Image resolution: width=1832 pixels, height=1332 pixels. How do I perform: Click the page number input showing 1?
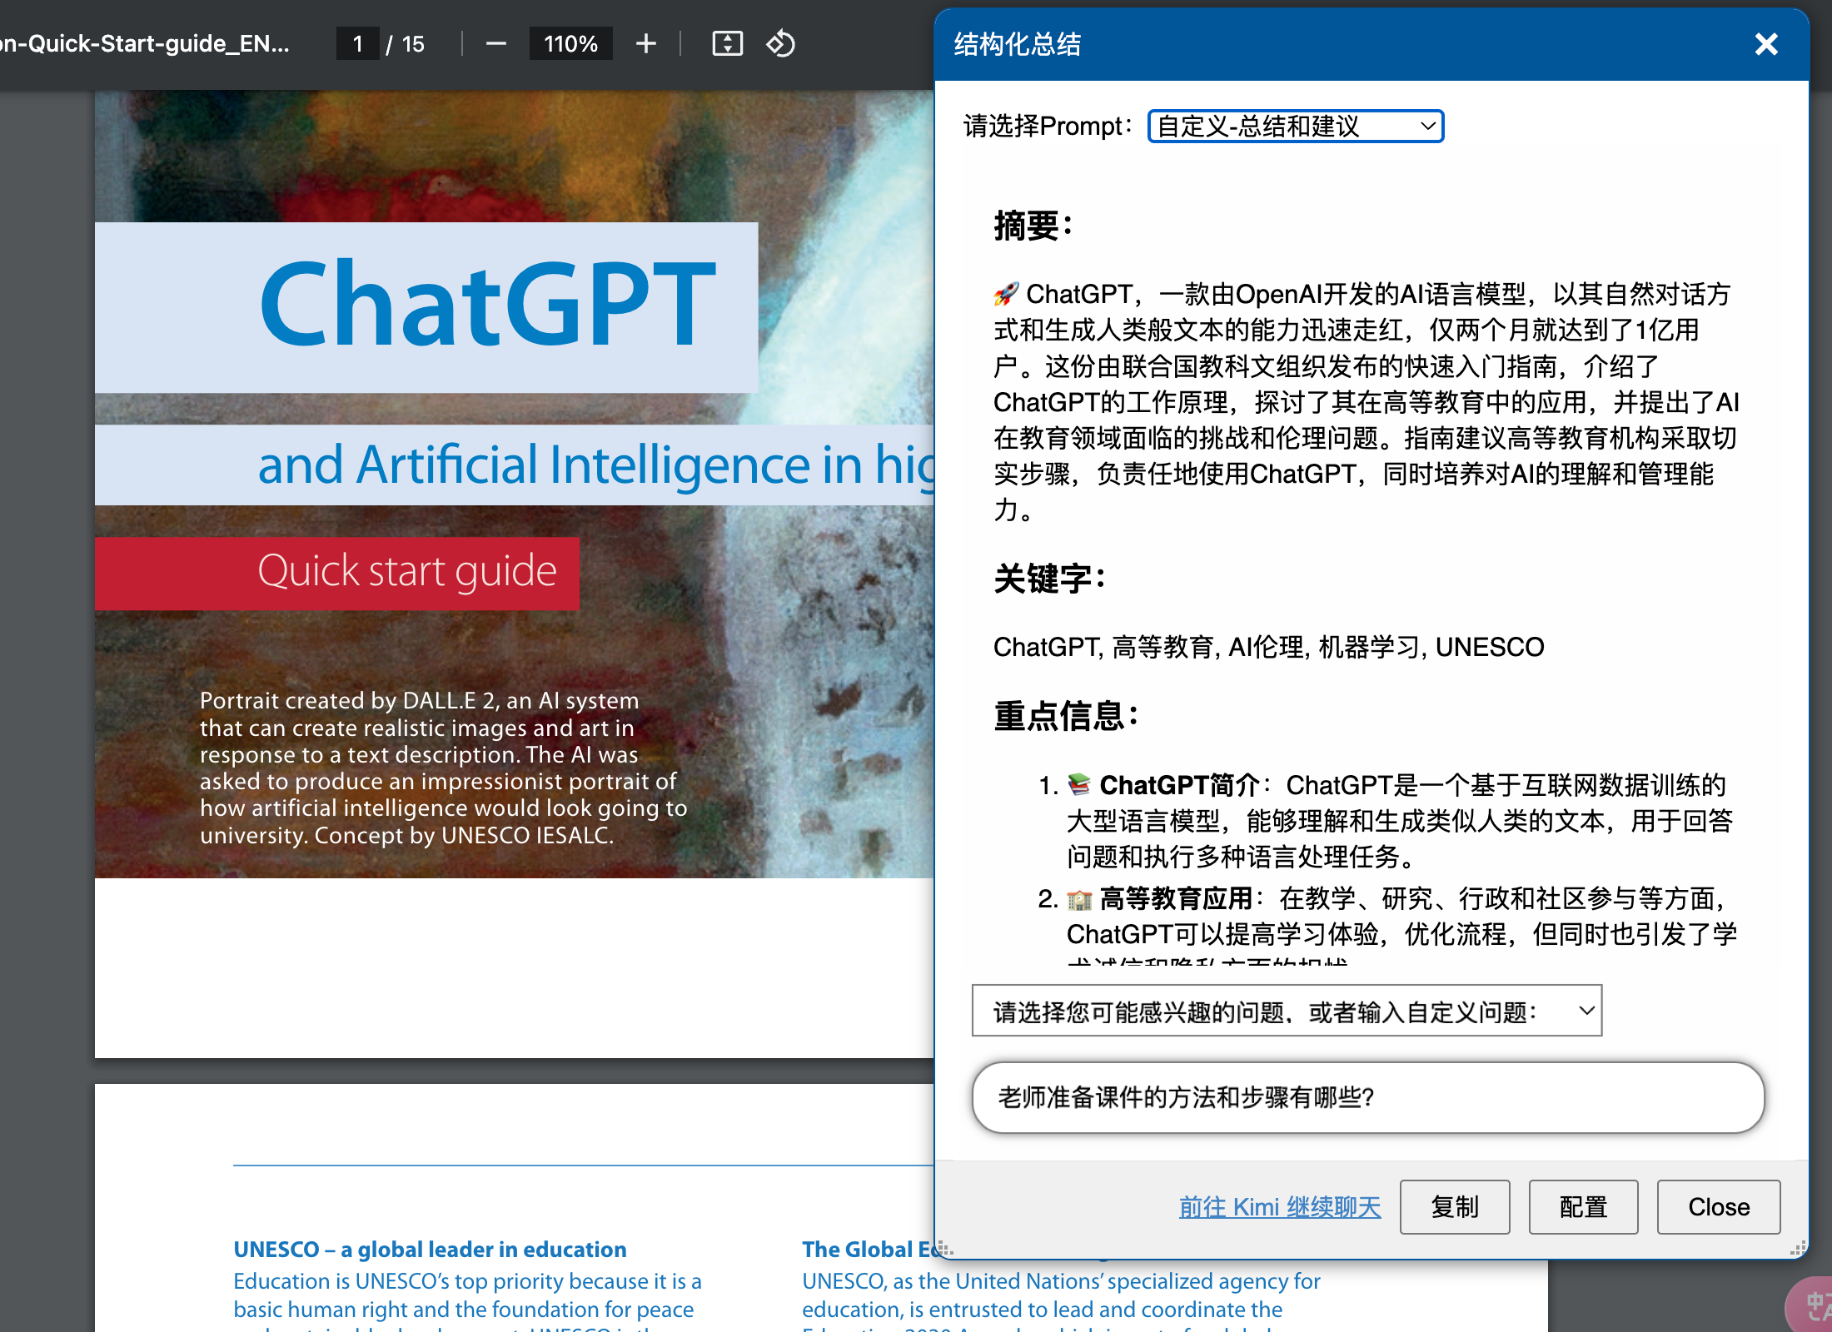tap(358, 43)
